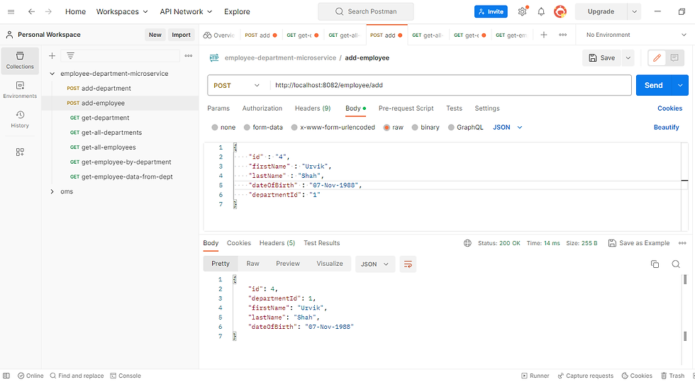Go back with the left arrow
This screenshot has height=382, width=695.
tap(31, 11)
